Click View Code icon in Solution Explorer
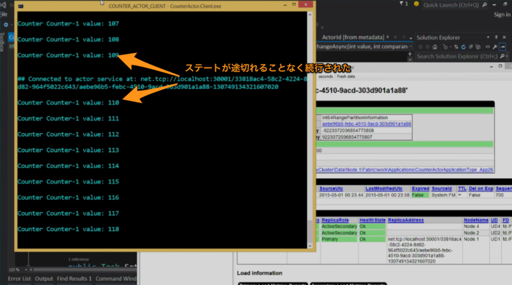Image resolution: width=512 pixels, height=285 pixels. click(x=488, y=47)
